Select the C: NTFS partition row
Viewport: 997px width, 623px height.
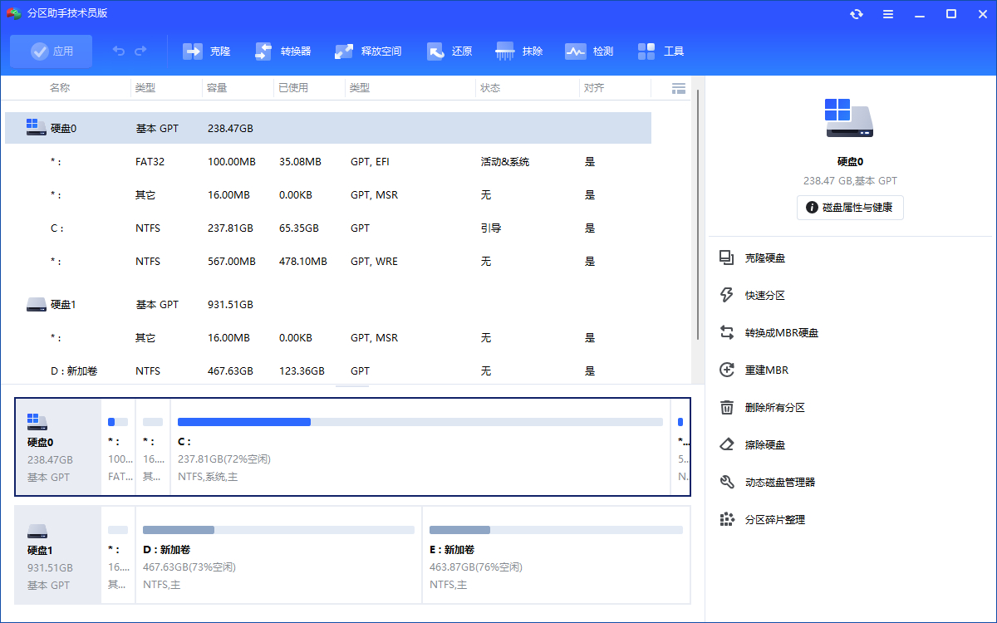click(x=328, y=228)
